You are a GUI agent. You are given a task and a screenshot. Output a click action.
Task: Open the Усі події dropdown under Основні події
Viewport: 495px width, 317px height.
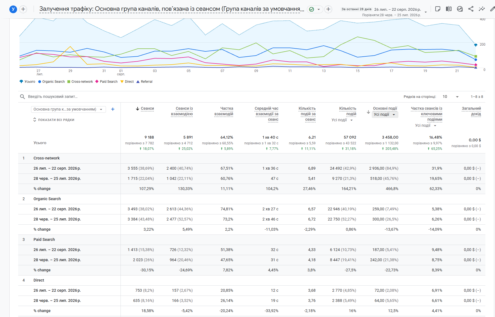click(384, 115)
